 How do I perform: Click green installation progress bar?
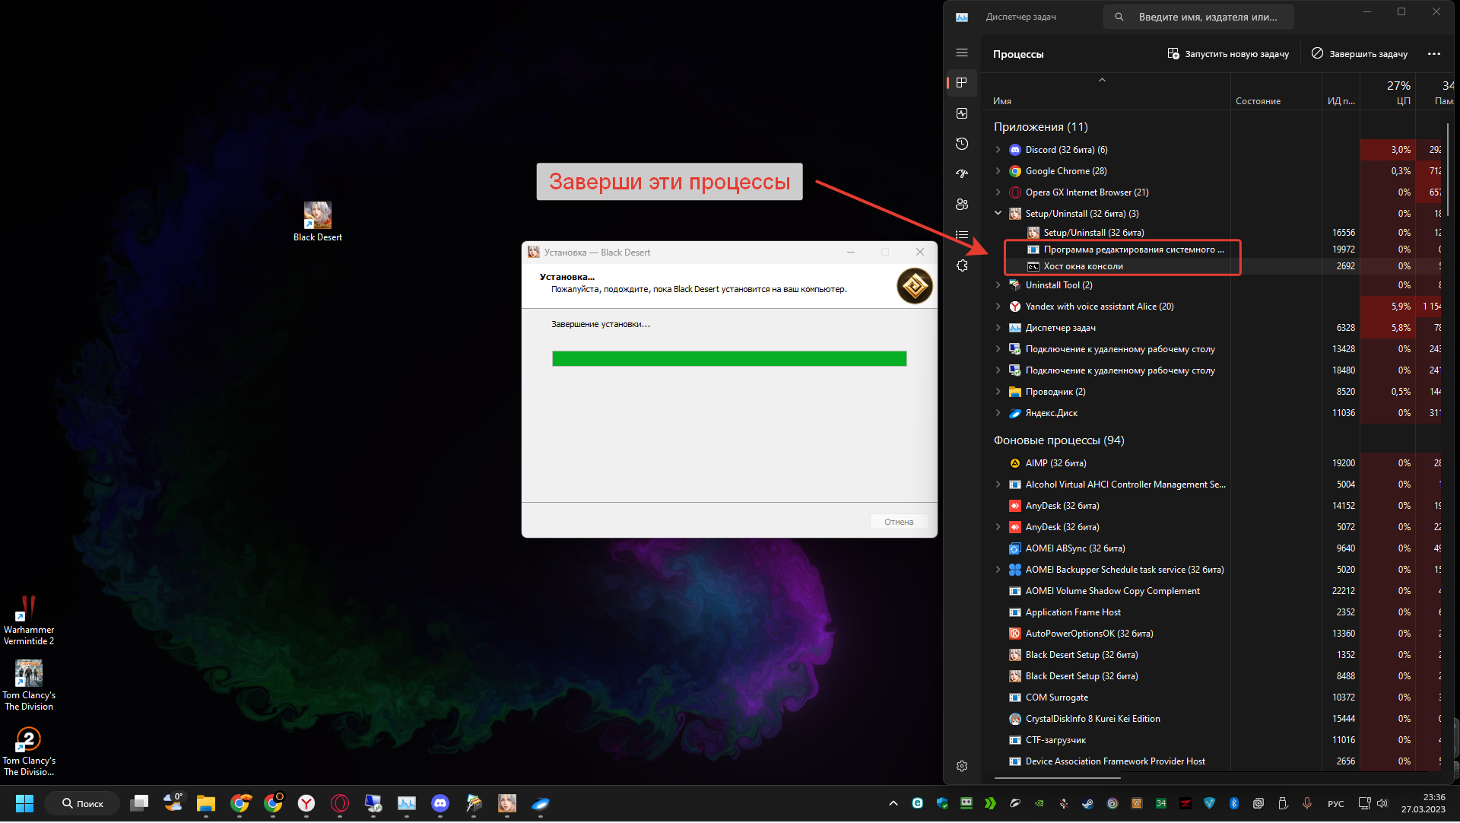point(729,359)
